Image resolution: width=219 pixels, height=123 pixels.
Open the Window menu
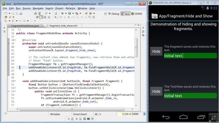pos(82,8)
